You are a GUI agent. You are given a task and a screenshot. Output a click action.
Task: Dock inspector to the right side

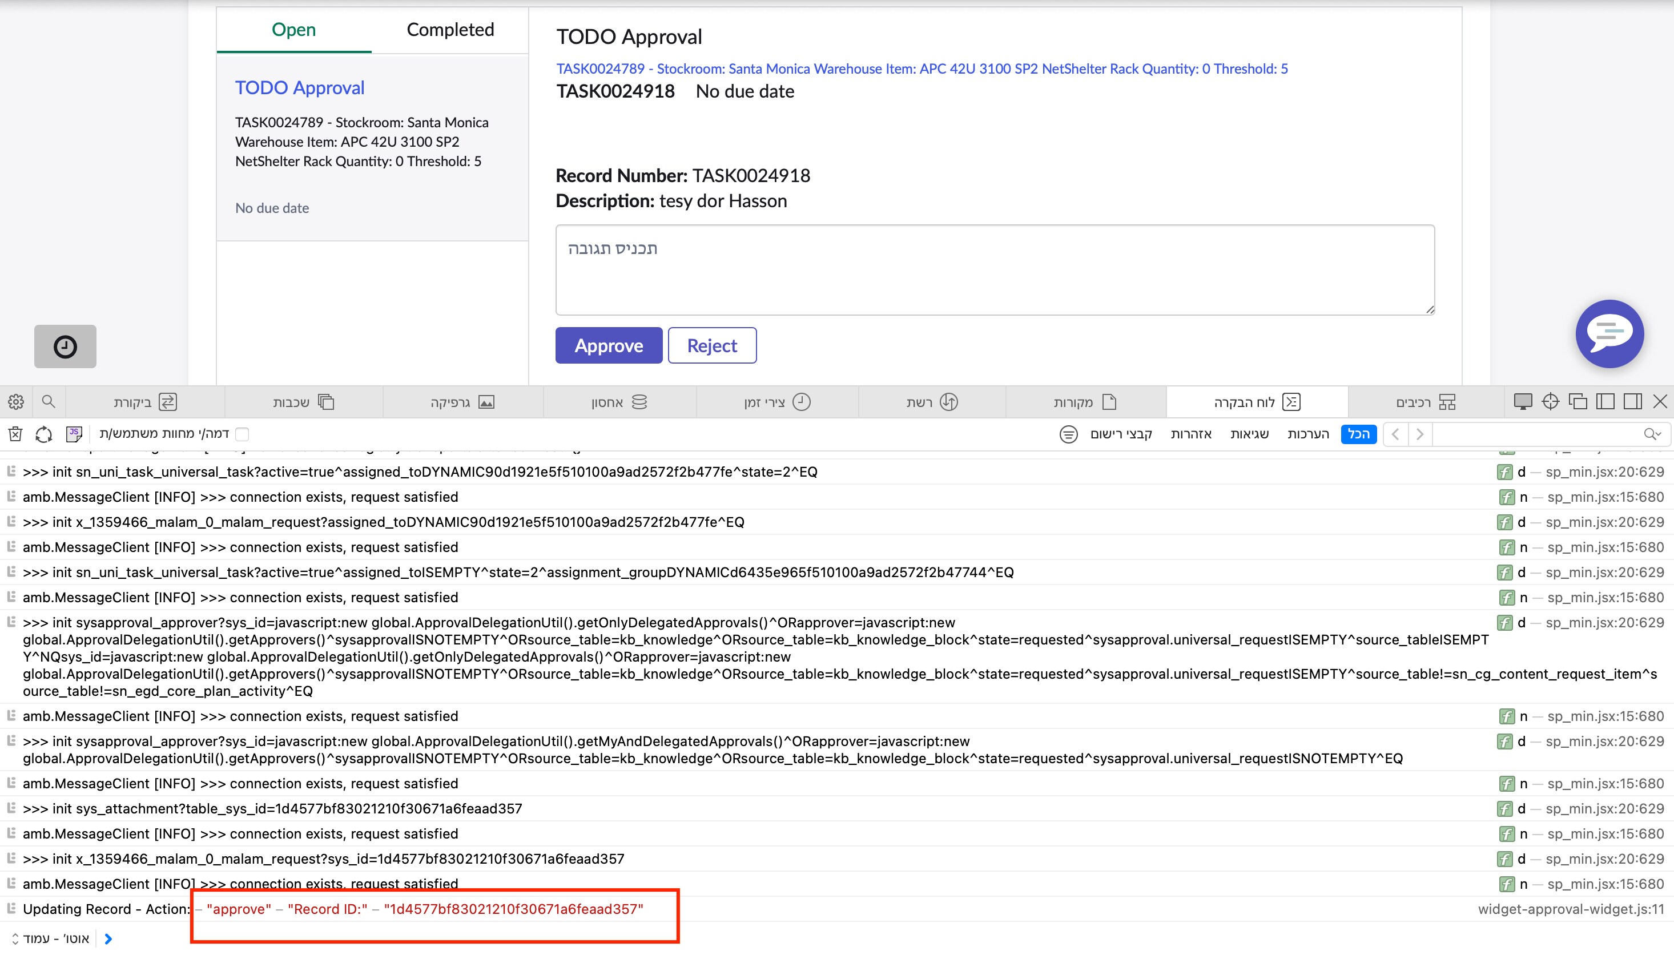pos(1633,401)
